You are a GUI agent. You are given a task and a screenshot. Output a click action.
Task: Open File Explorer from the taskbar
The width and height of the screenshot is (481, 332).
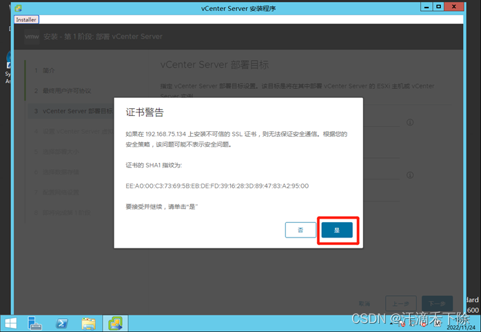(x=89, y=324)
